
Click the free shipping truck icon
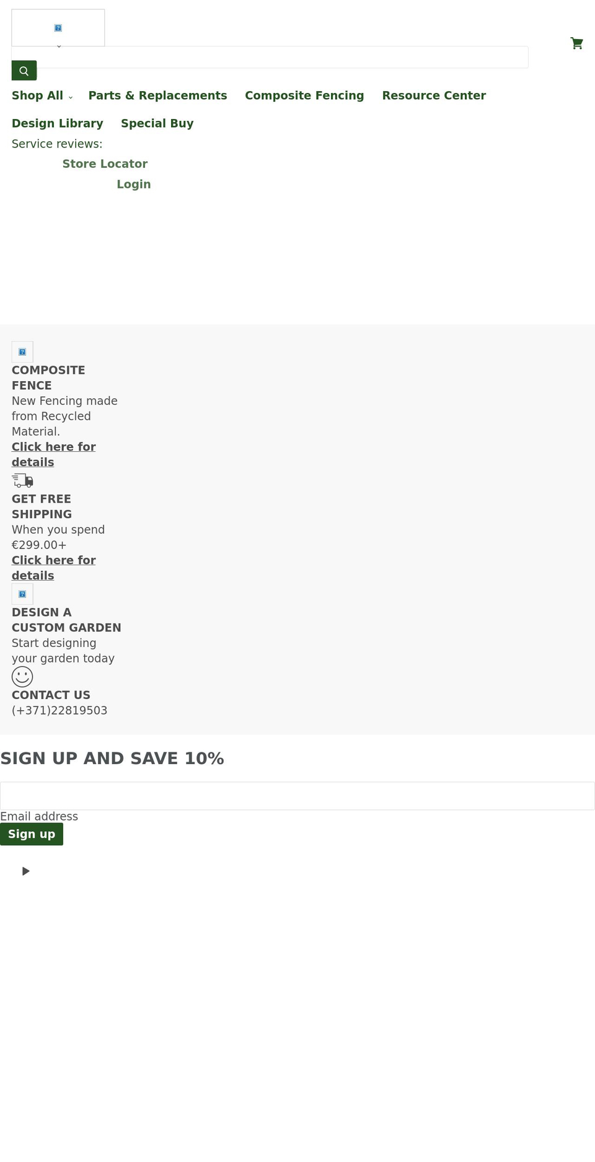pyautogui.click(x=22, y=481)
